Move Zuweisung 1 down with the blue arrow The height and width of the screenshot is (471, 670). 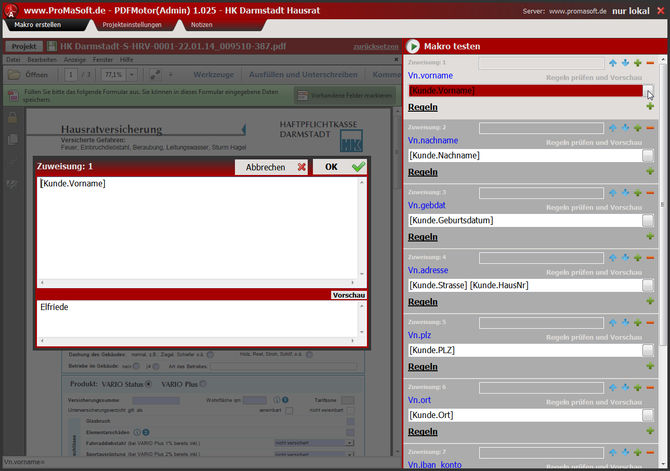pos(625,63)
